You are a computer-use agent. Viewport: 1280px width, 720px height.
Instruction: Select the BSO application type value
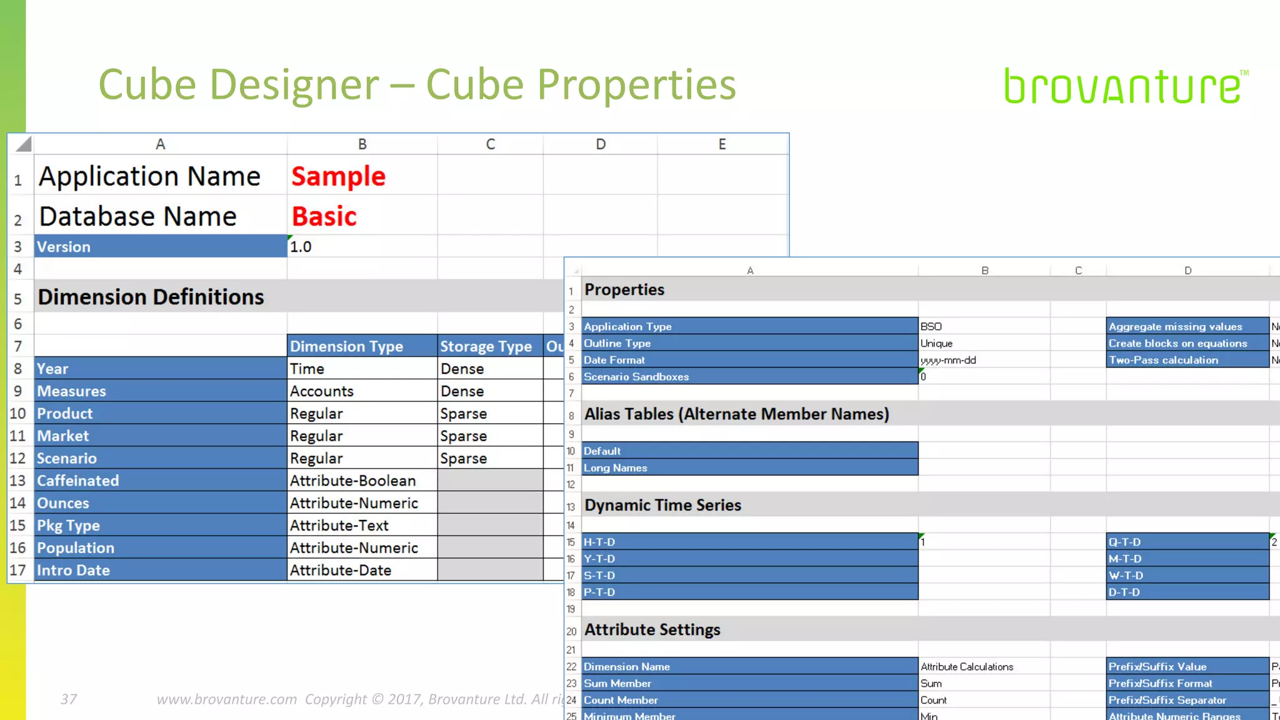[983, 326]
